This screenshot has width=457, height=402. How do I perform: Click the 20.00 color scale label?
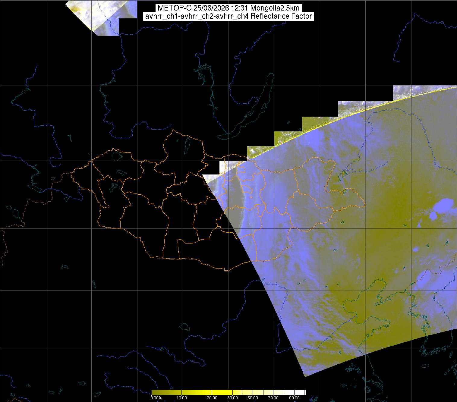tap(212, 398)
